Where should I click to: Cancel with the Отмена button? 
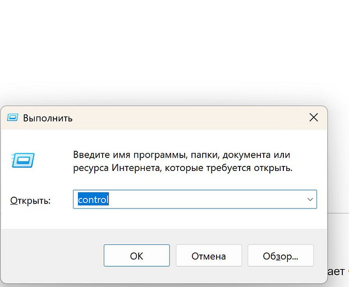[209, 256]
